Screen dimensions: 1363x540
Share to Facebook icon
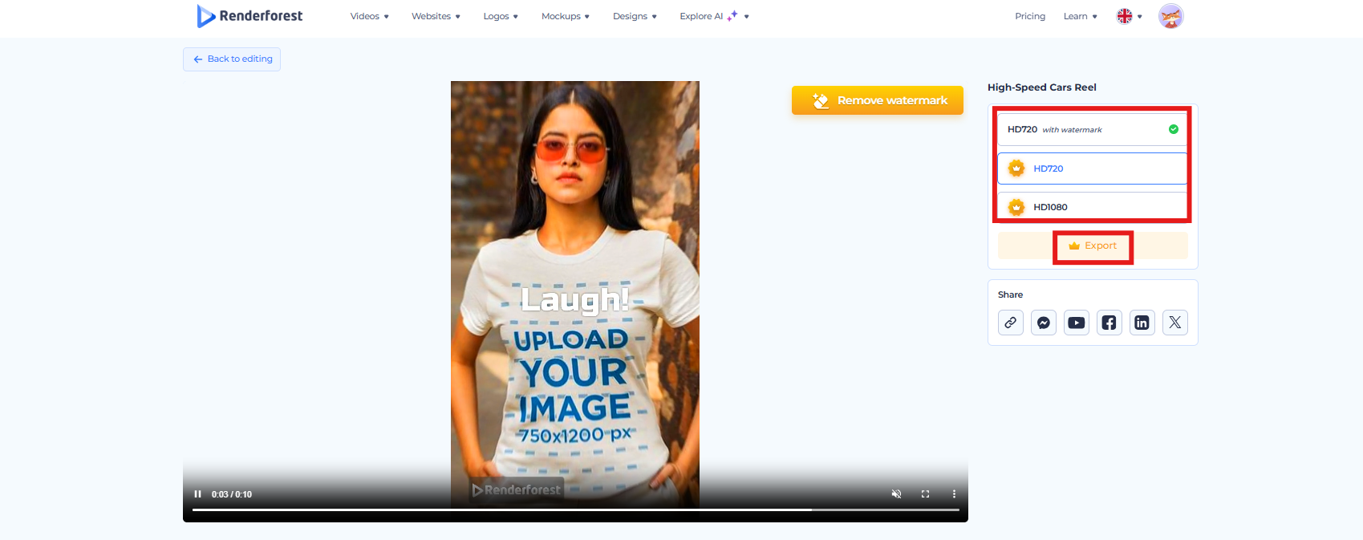pos(1109,323)
